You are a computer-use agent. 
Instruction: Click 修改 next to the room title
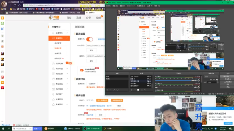tap(119, 106)
